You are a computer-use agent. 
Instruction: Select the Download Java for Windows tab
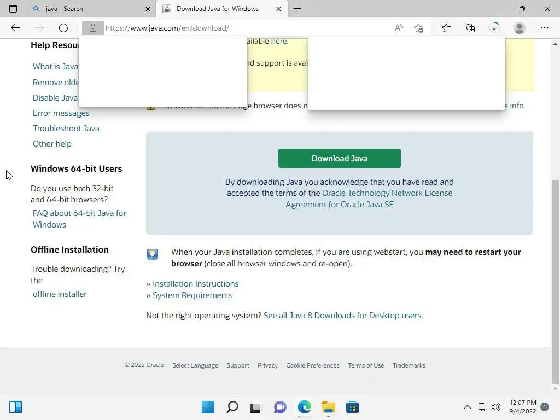tap(221, 9)
